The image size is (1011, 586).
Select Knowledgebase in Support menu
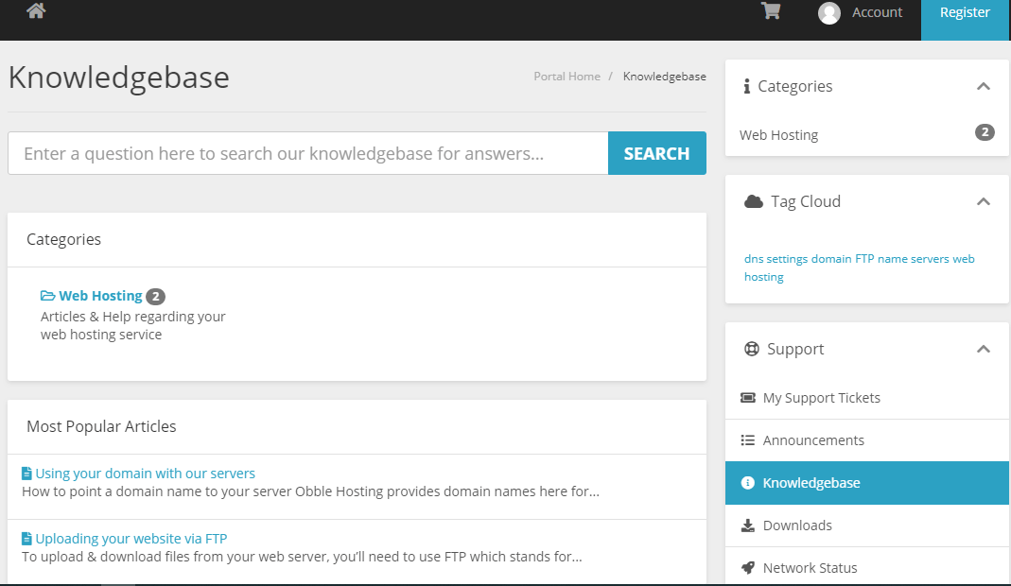[x=866, y=483]
